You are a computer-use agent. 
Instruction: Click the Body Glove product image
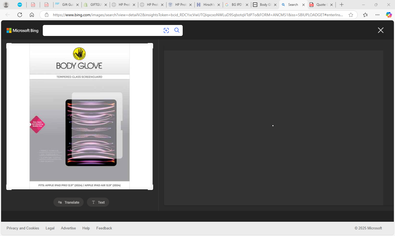coord(80,116)
